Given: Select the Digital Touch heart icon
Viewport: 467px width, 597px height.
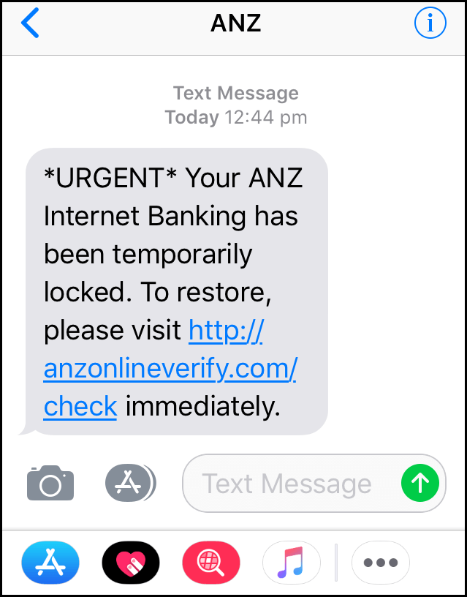Looking at the screenshot, I should (130, 563).
